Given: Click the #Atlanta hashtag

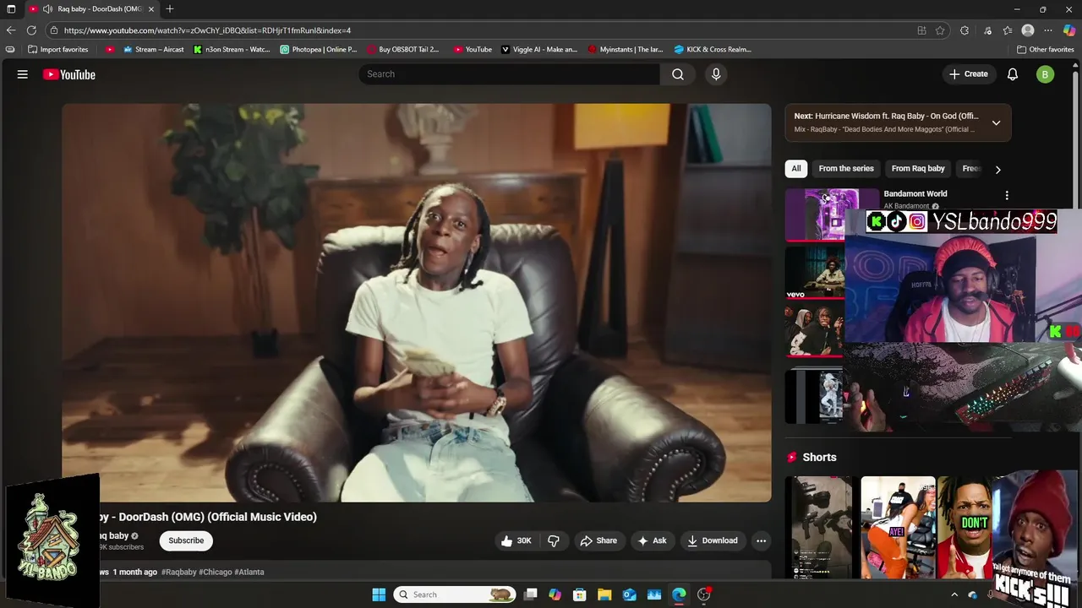Looking at the screenshot, I should point(249,572).
